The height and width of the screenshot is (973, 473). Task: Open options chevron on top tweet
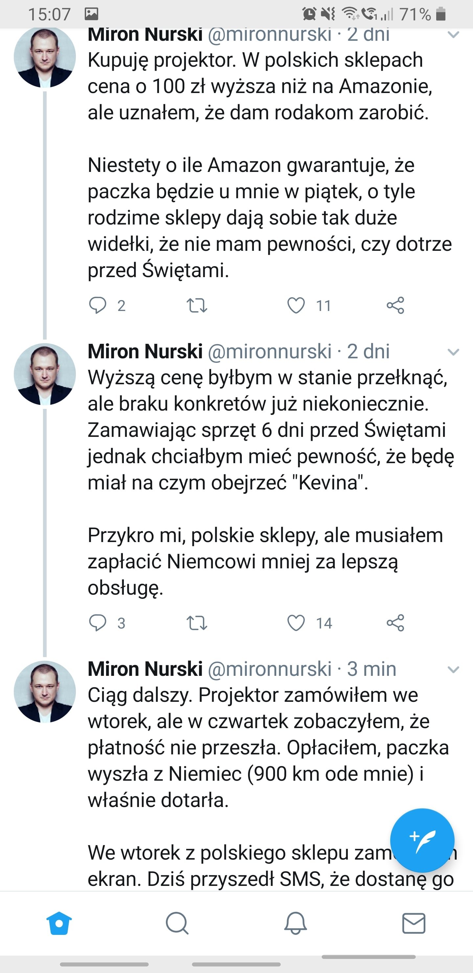click(453, 35)
